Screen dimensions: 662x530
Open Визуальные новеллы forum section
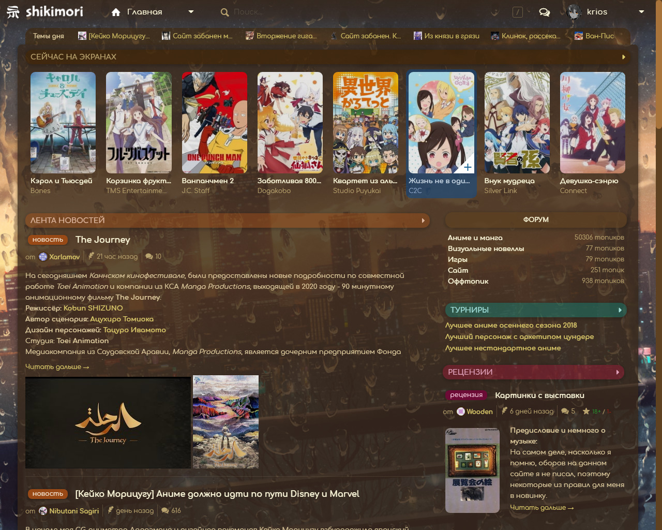pos(486,248)
